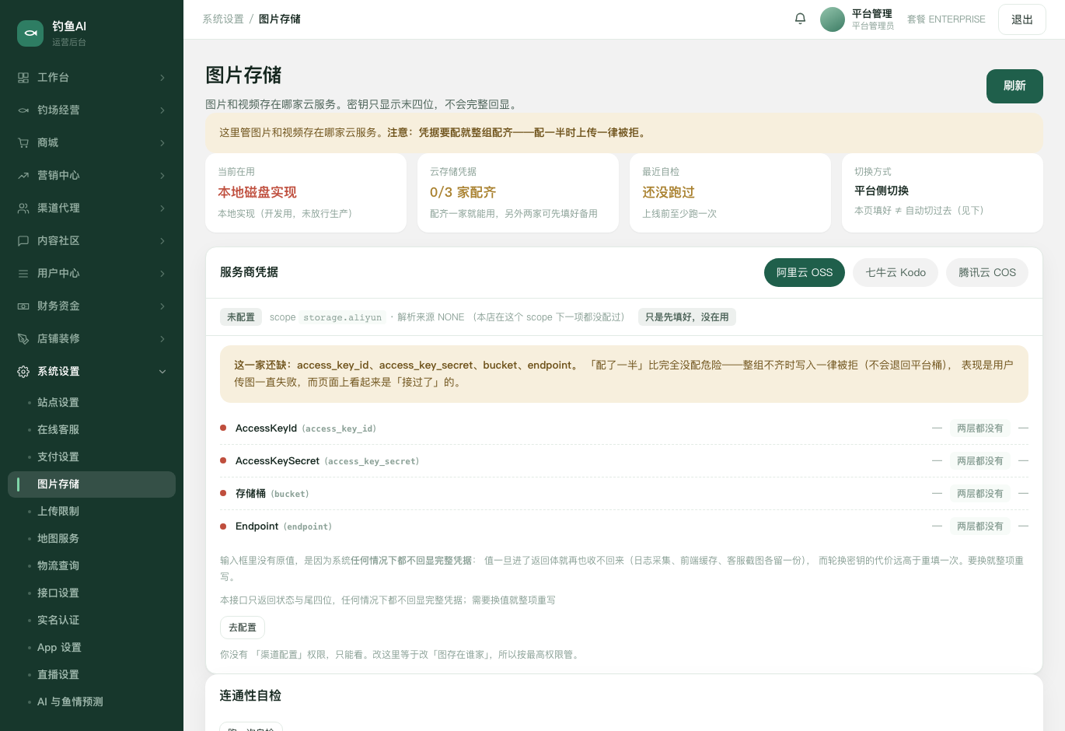Click the 去配置 button

tap(243, 628)
